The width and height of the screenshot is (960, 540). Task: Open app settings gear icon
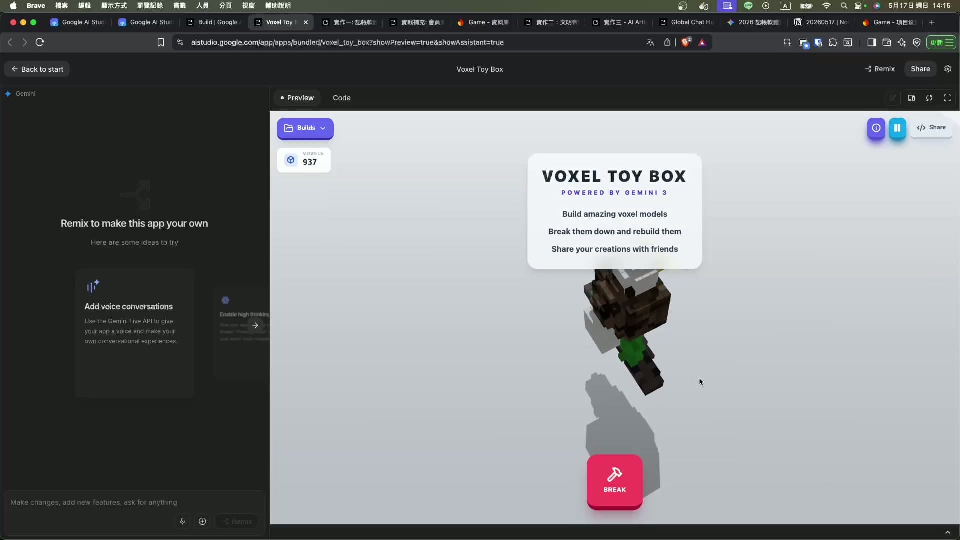coord(948,69)
